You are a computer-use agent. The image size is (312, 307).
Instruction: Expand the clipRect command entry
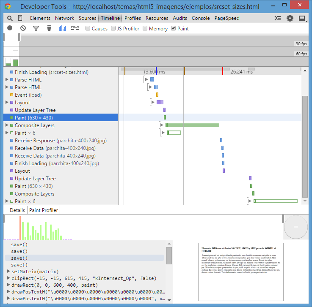9,278
